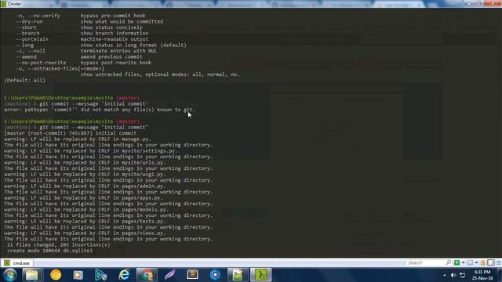The width and height of the screenshot is (502, 282).
Task: Click the green new console icon
Action: pos(457,263)
